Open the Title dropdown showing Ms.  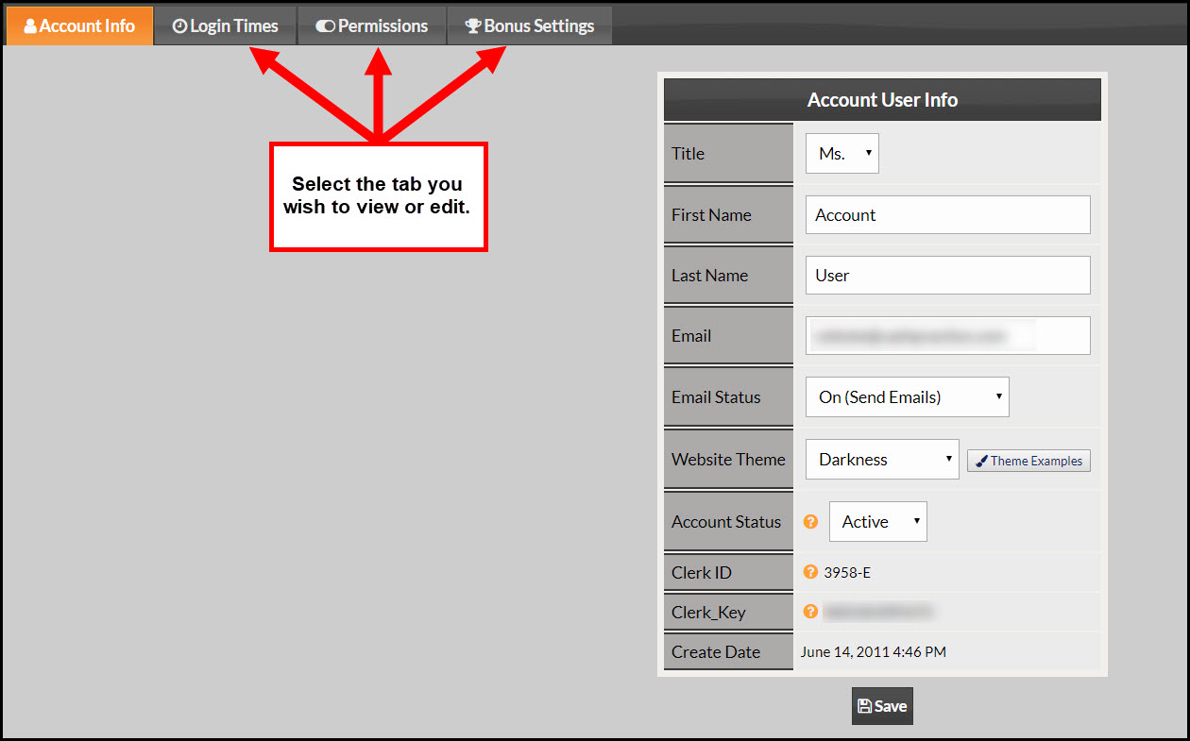point(841,153)
